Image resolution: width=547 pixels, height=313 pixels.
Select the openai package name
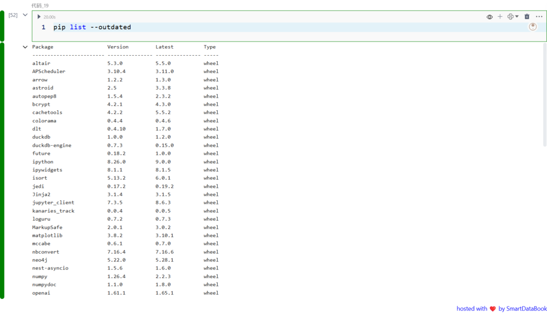(x=41, y=293)
